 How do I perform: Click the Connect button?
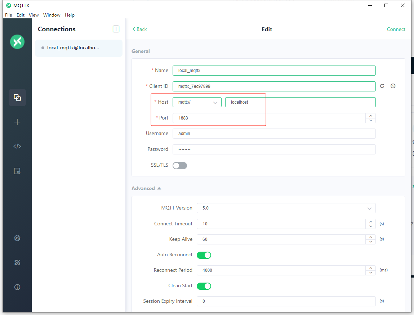(x=396, y=29)
